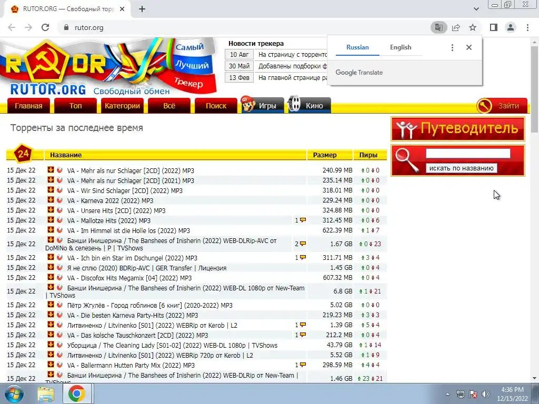Click the page vertical scrollbar thumb
This screenshot has width=539, height=404.
click(x=534, y=88)
